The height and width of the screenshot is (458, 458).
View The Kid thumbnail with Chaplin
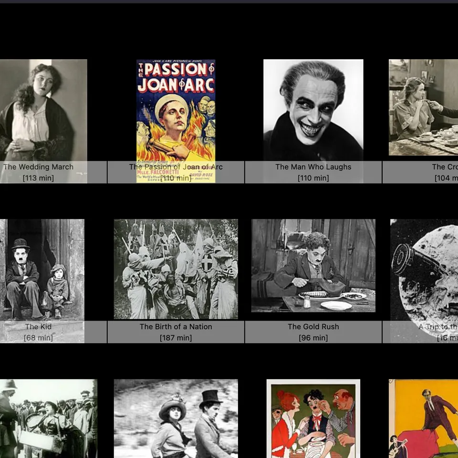tap(42, 267)
